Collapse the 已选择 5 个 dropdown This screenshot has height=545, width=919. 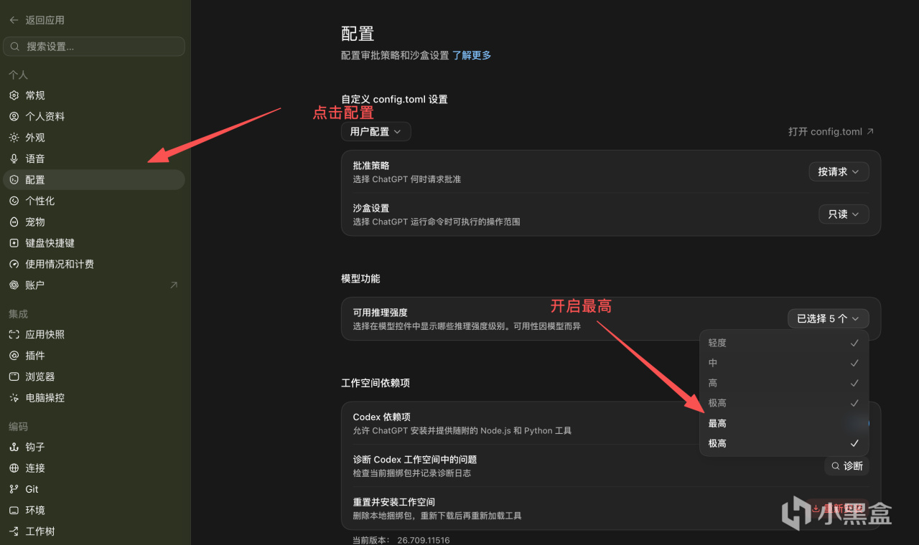click(829, 318)
